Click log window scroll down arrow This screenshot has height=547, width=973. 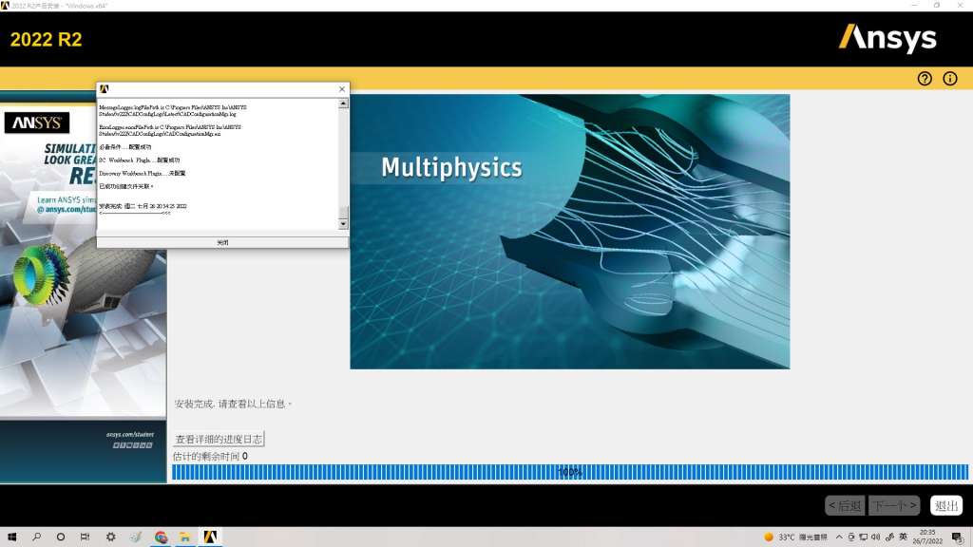pyautogui.click(x=343, y=224)
